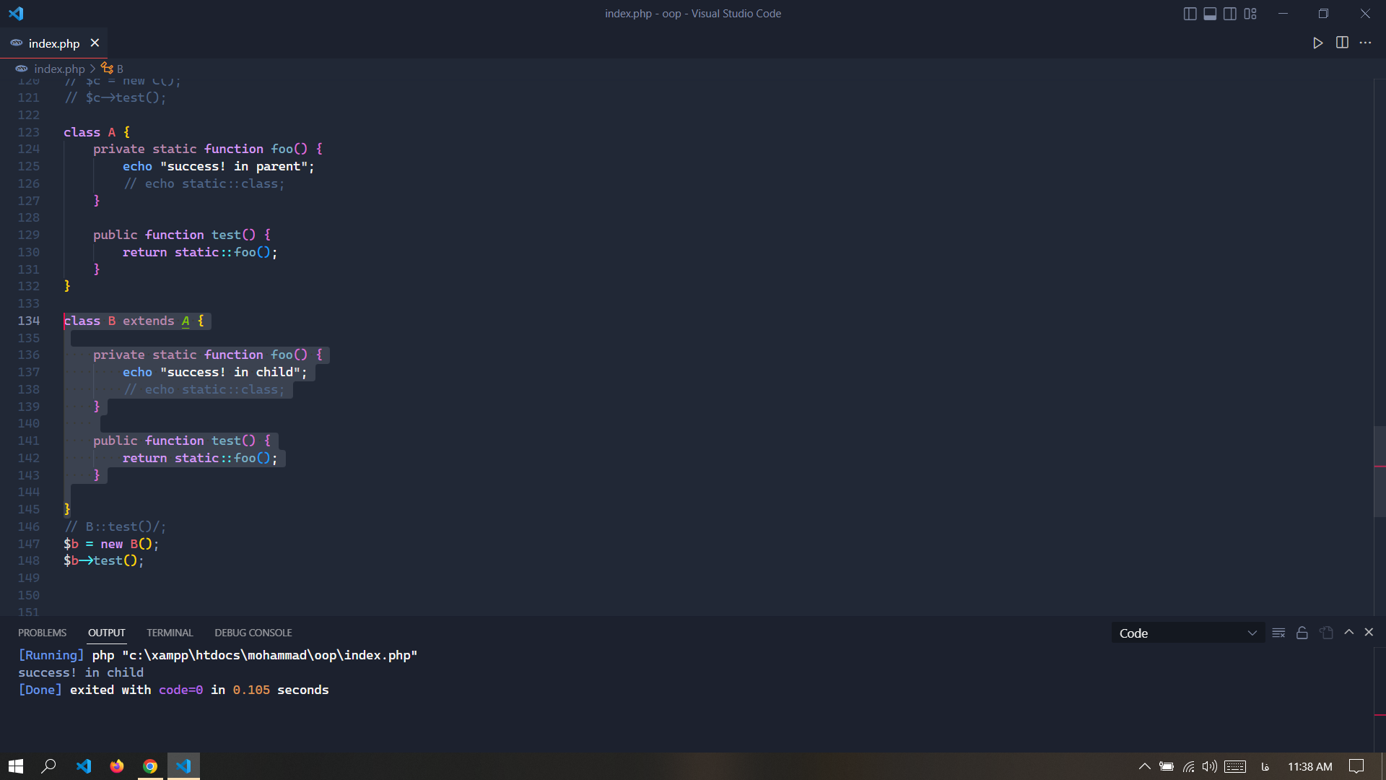1386x780 pixels.
Task: Click the battery tray icon
Action: coord(1167,766)
